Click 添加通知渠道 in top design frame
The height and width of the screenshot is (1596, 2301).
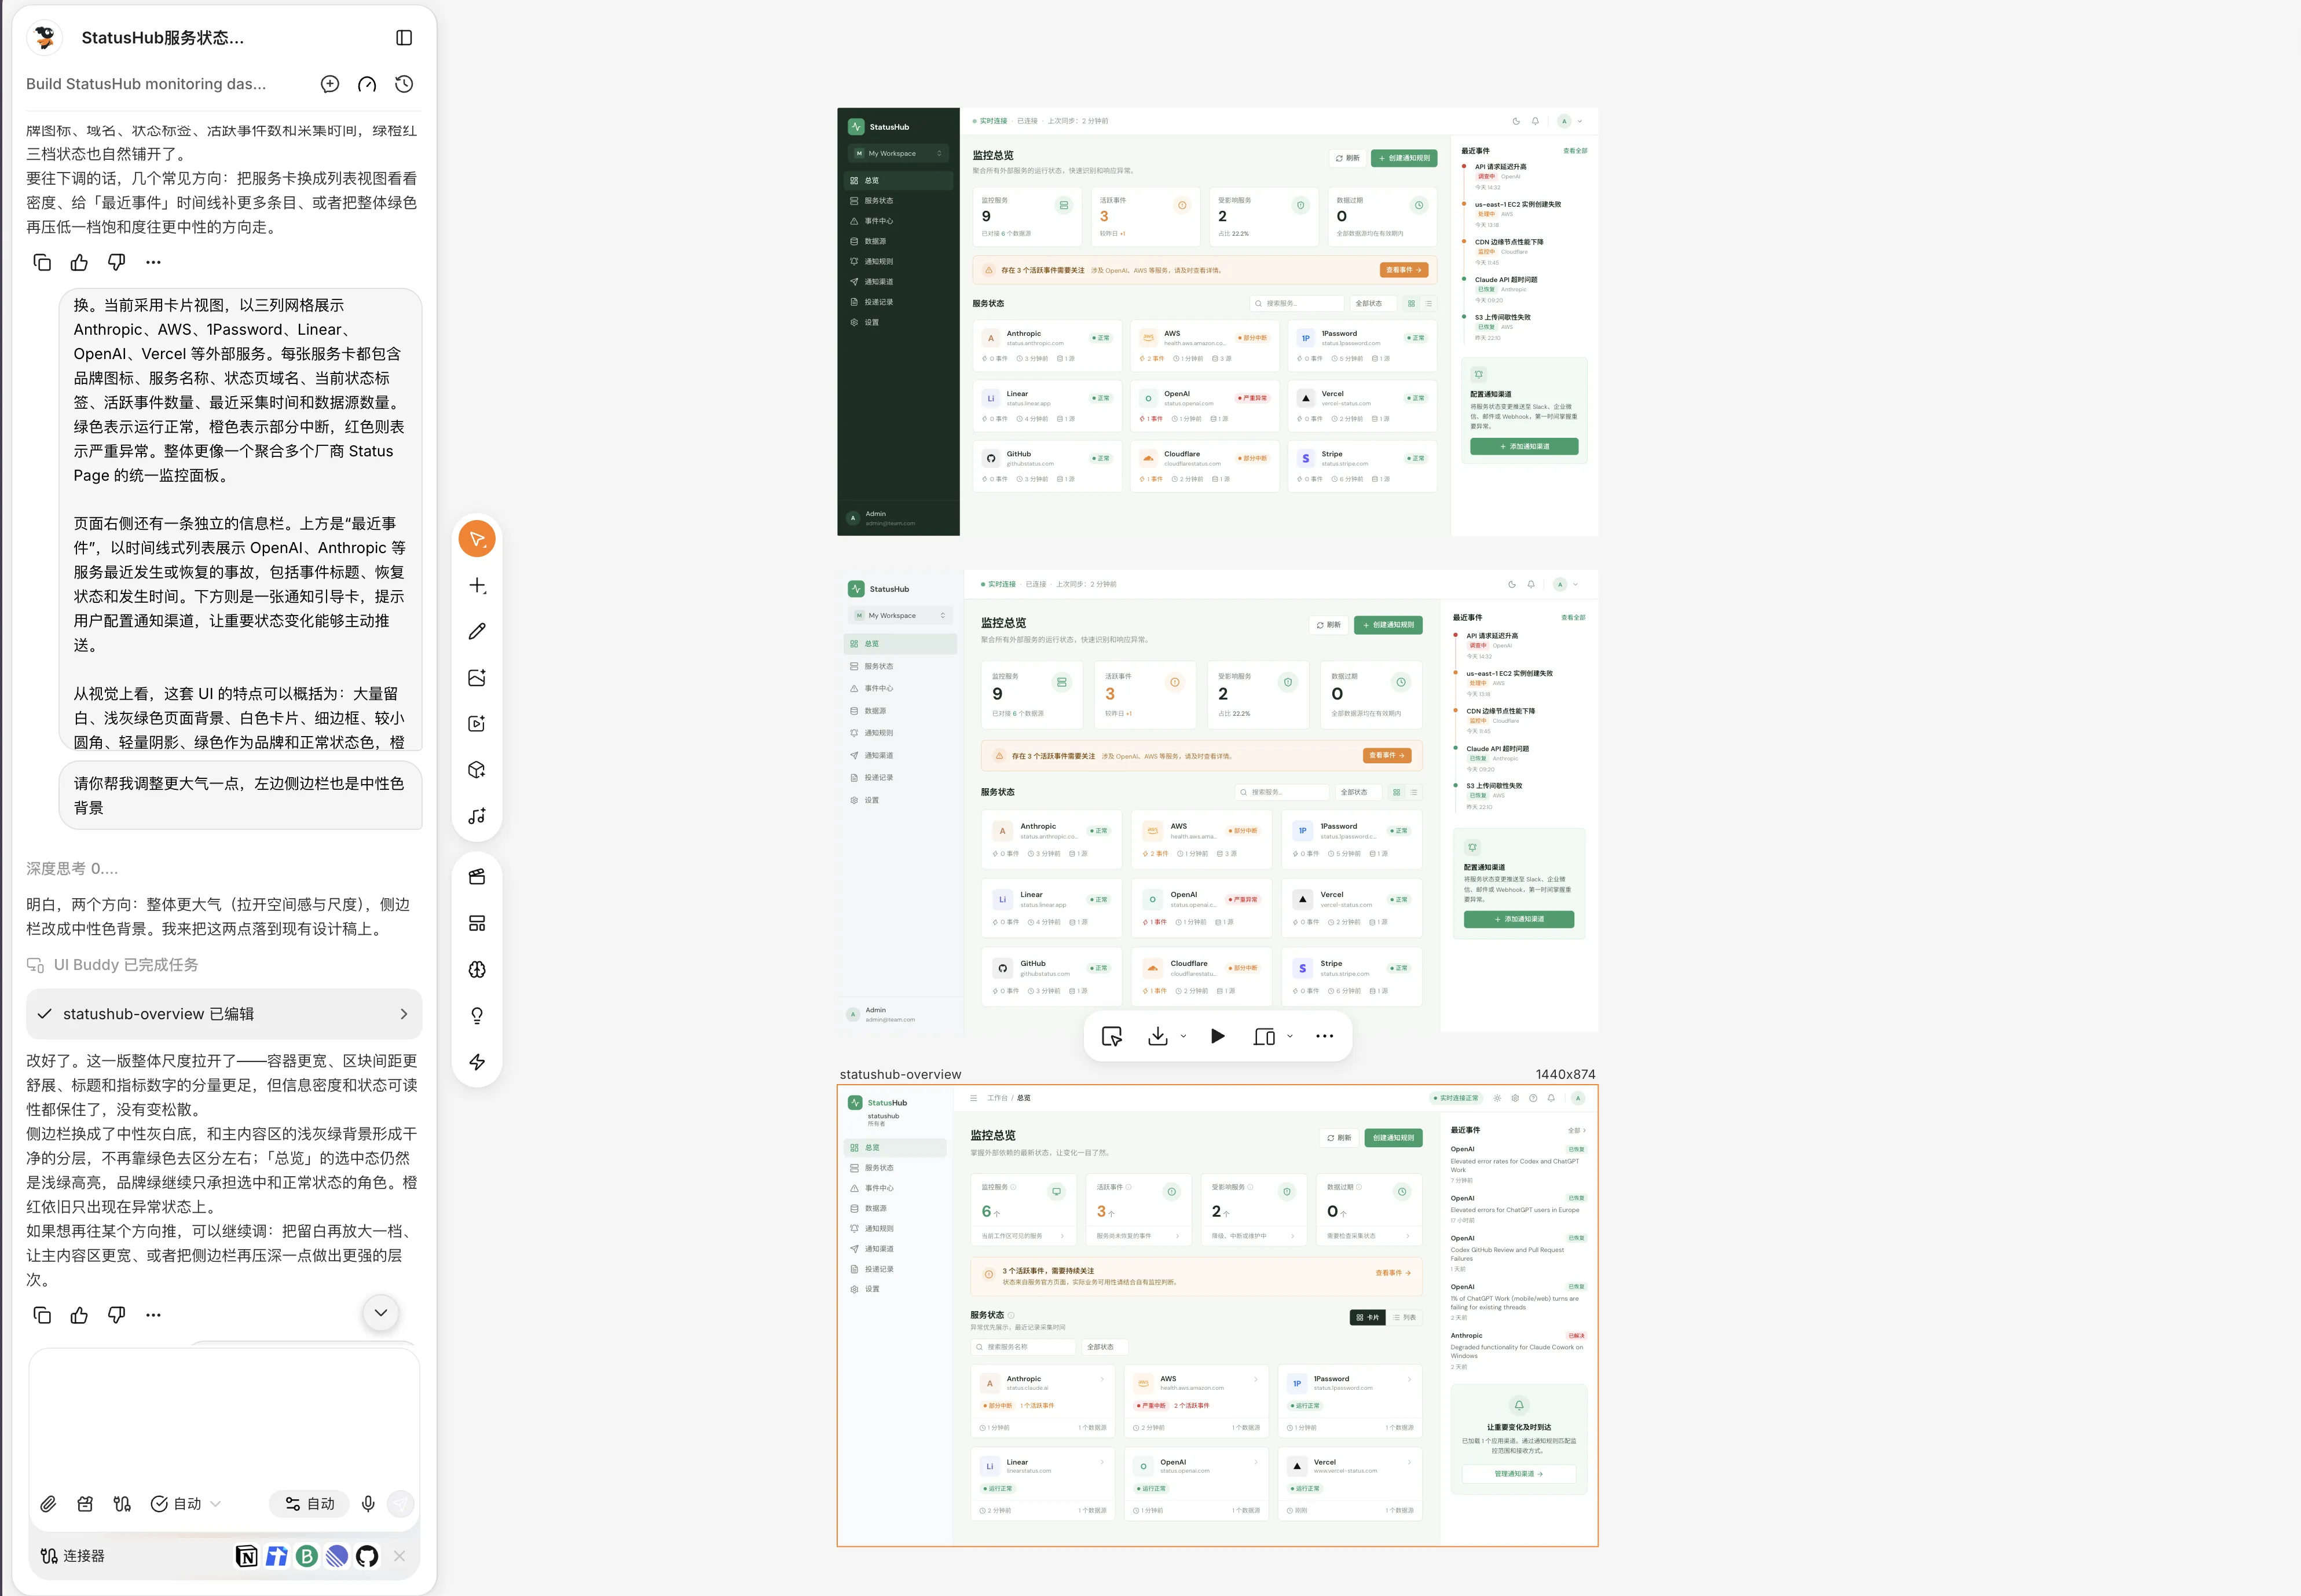click(1525, 447)
